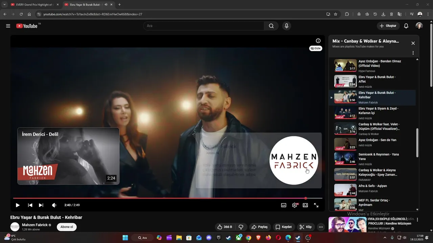The height and width of the screenshot is (243, 433).
Task: Go to browser home page
Action: coord(29,14)
